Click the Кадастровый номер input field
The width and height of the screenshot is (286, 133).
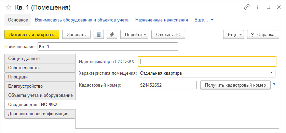(x=168, y=85)
